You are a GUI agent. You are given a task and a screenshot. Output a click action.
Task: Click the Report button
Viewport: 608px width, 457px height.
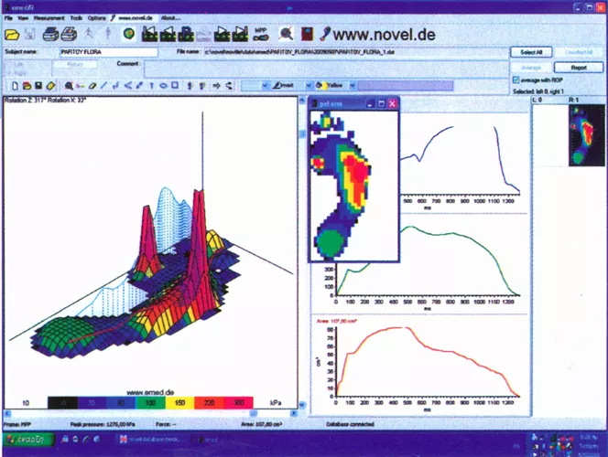point(578,67)
